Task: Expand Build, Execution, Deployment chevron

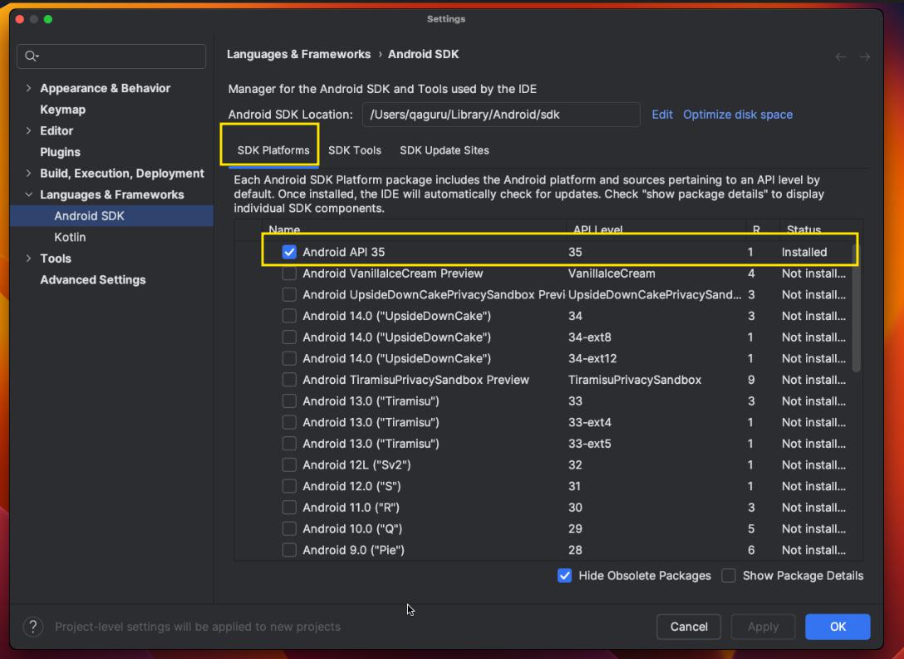Action: [28, 174]
